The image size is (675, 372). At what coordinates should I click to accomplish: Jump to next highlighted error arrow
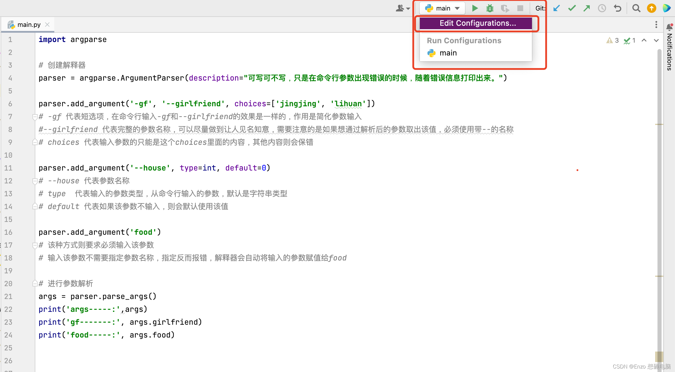(x=656, y=41)
